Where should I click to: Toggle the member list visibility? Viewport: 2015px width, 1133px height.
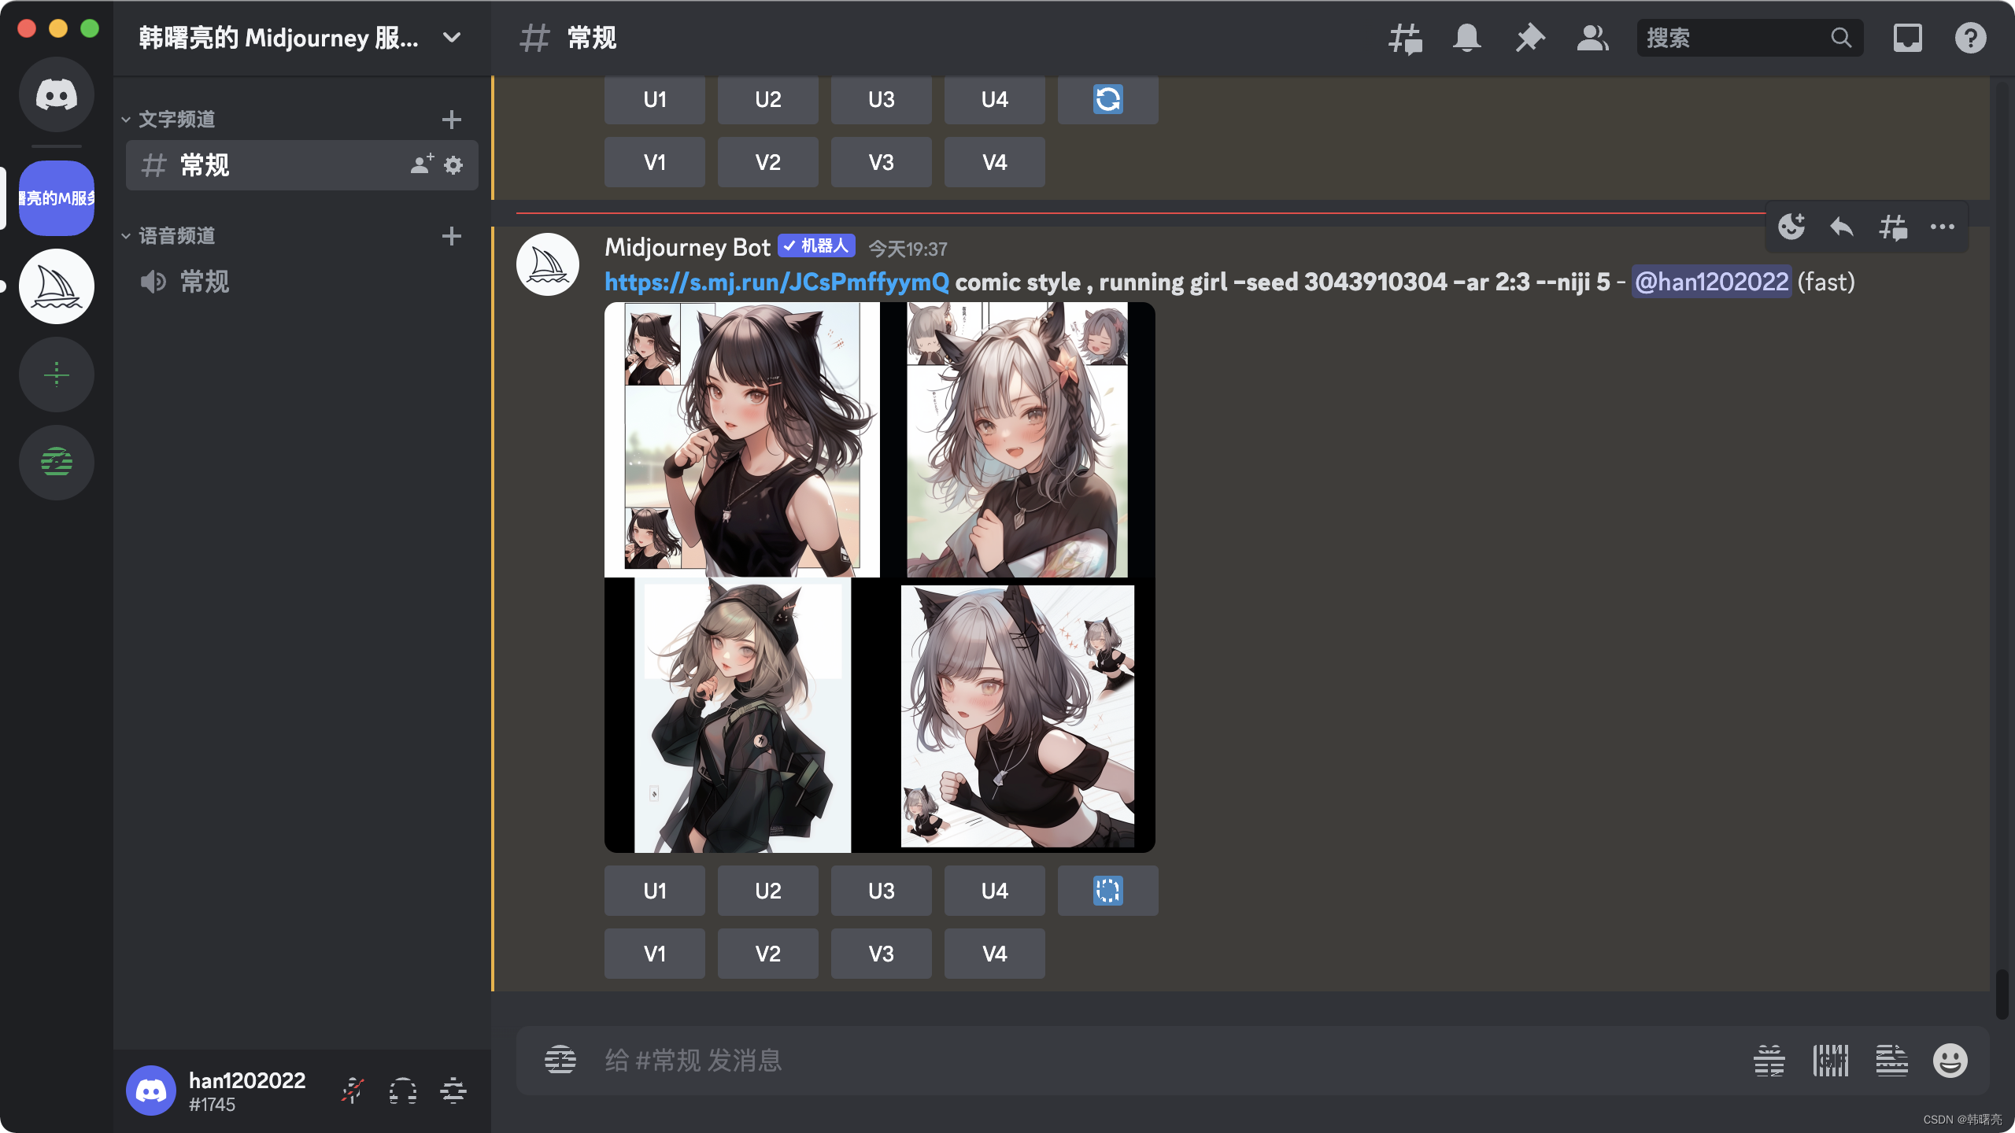(x=1592, y=38)
